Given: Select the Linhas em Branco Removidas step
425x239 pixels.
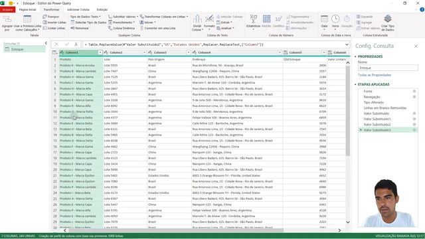Looking at the screenshot, I should coord(385,108).
